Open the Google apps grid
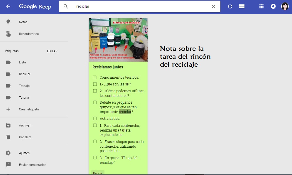The height and width of the screenshot is (175, 292). click(261, 6)
